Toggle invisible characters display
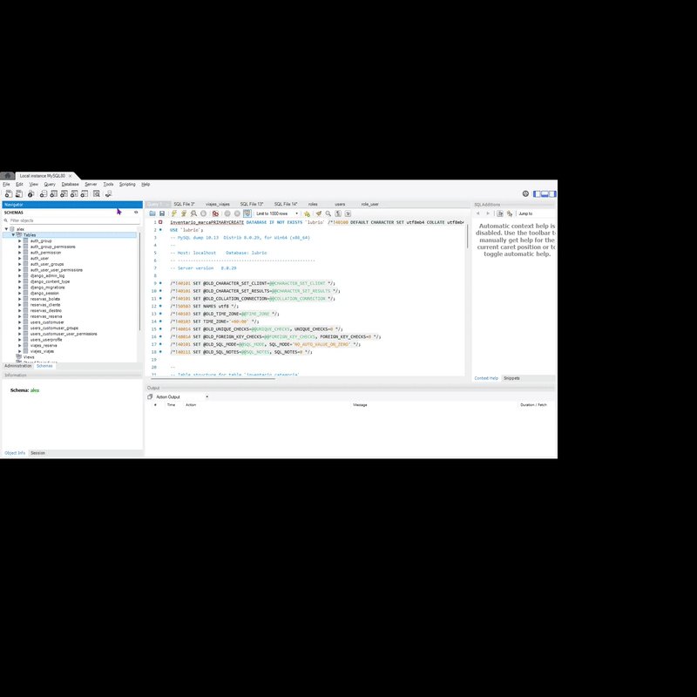697x697 pixels. (x=338, y=213)
